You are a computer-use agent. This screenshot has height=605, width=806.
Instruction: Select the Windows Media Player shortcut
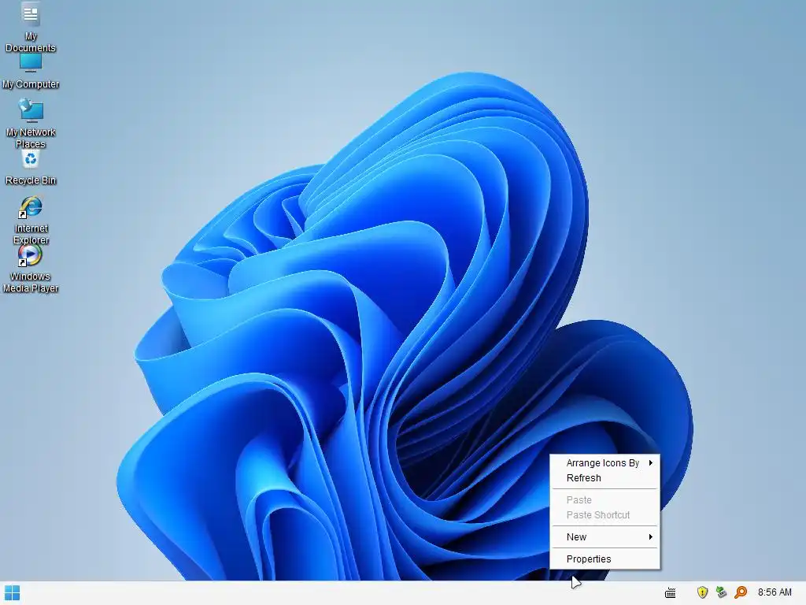(30, 256)
